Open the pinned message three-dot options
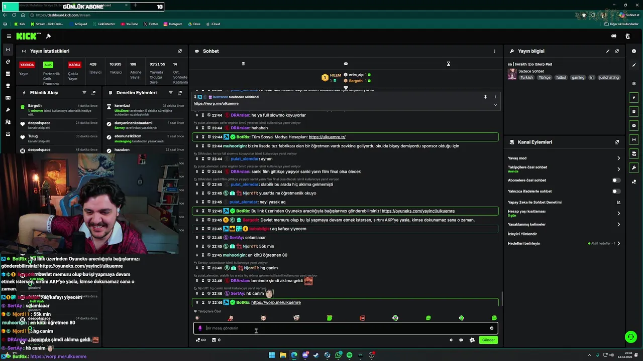Screen dimensions: 643x361 pyautogui.click(x=495, y=97)
